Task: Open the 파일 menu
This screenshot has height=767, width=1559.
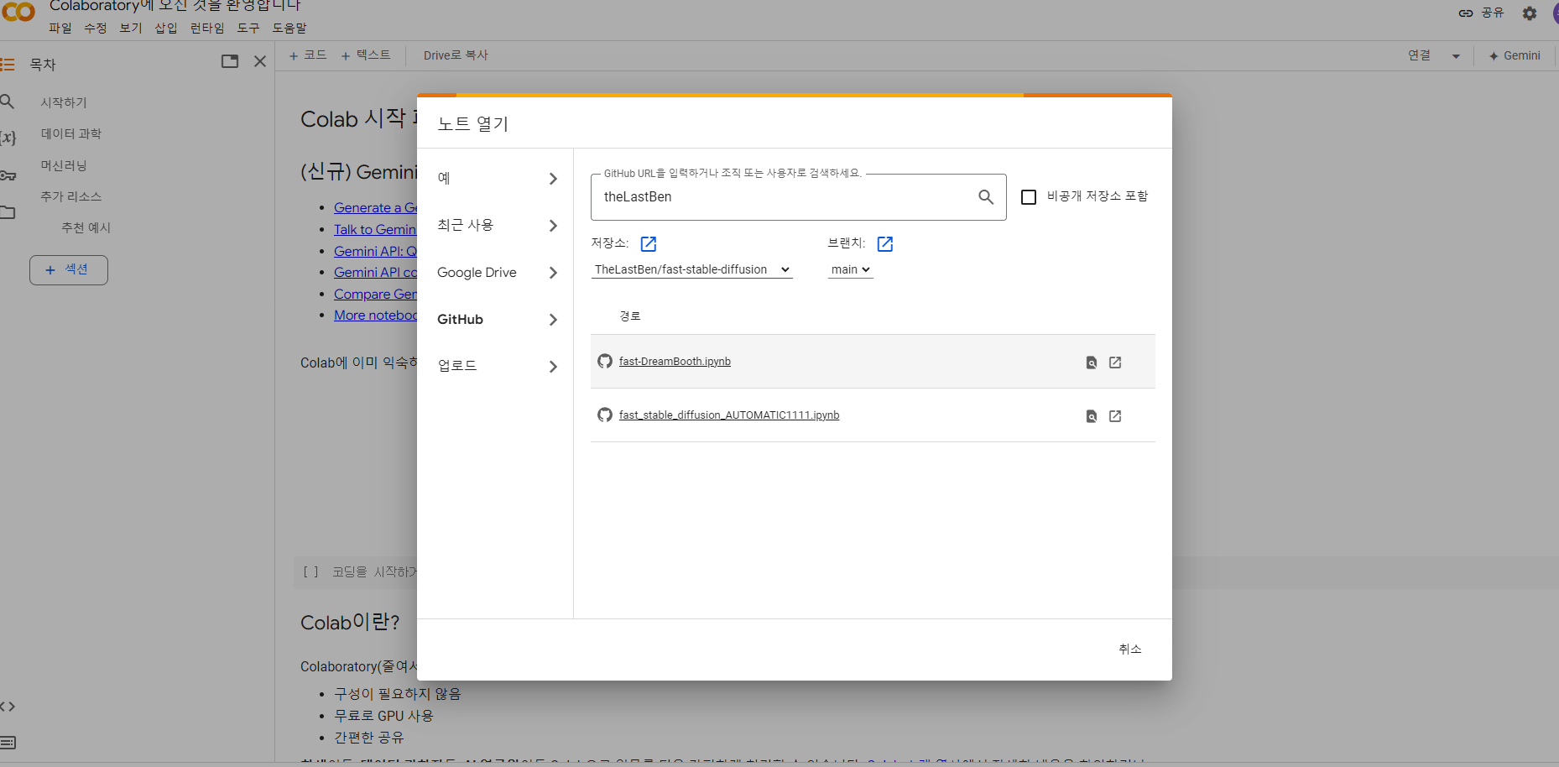Action: 60,28
